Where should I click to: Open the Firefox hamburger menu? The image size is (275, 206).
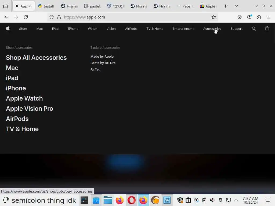(x=269, y=17)
